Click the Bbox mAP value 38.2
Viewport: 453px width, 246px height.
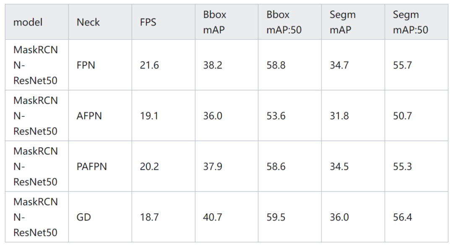pyautogui.click(x=213, y=65)
